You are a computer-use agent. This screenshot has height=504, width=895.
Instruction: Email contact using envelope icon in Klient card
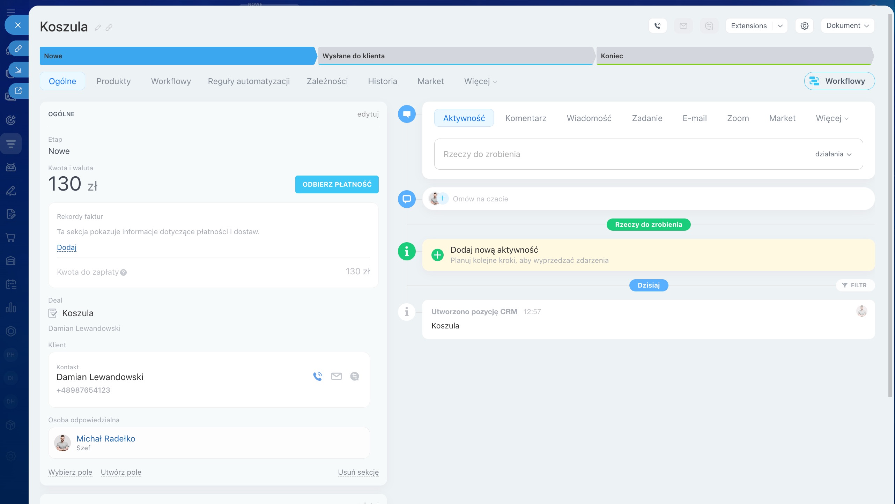(x=336, y=376)
